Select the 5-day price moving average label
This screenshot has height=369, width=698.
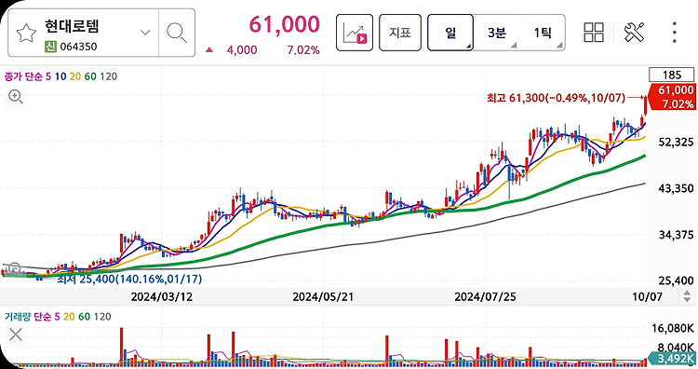point(48,76)
